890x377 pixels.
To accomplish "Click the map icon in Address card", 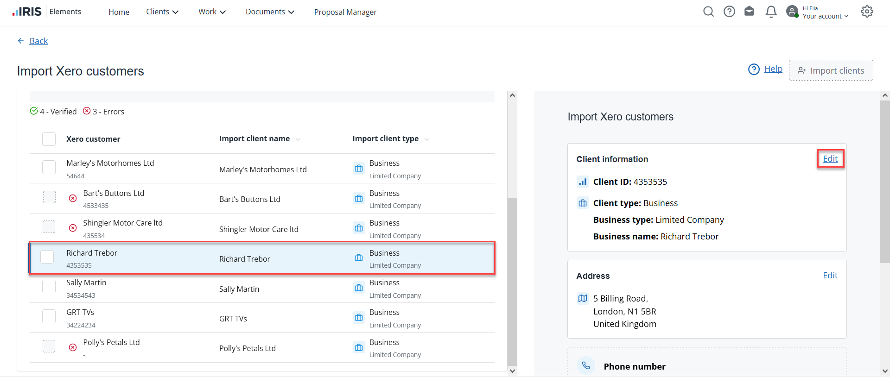I will tap(583, 299).
